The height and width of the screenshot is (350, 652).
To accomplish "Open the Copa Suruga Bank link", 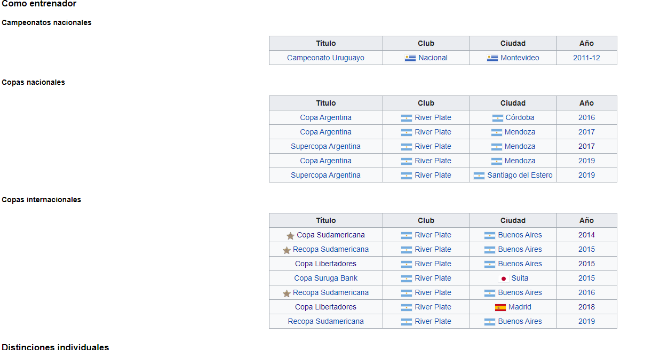I will 325,278.
